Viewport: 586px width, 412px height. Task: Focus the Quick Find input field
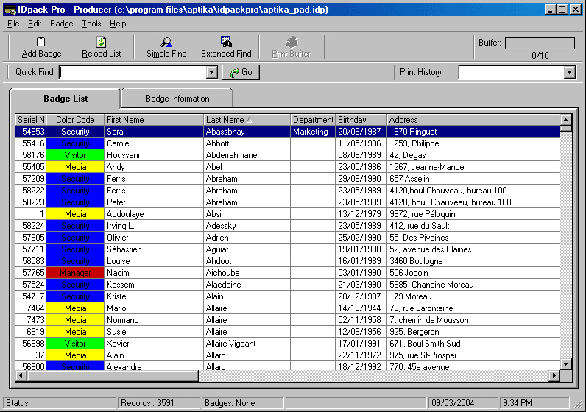coord(133,72)
